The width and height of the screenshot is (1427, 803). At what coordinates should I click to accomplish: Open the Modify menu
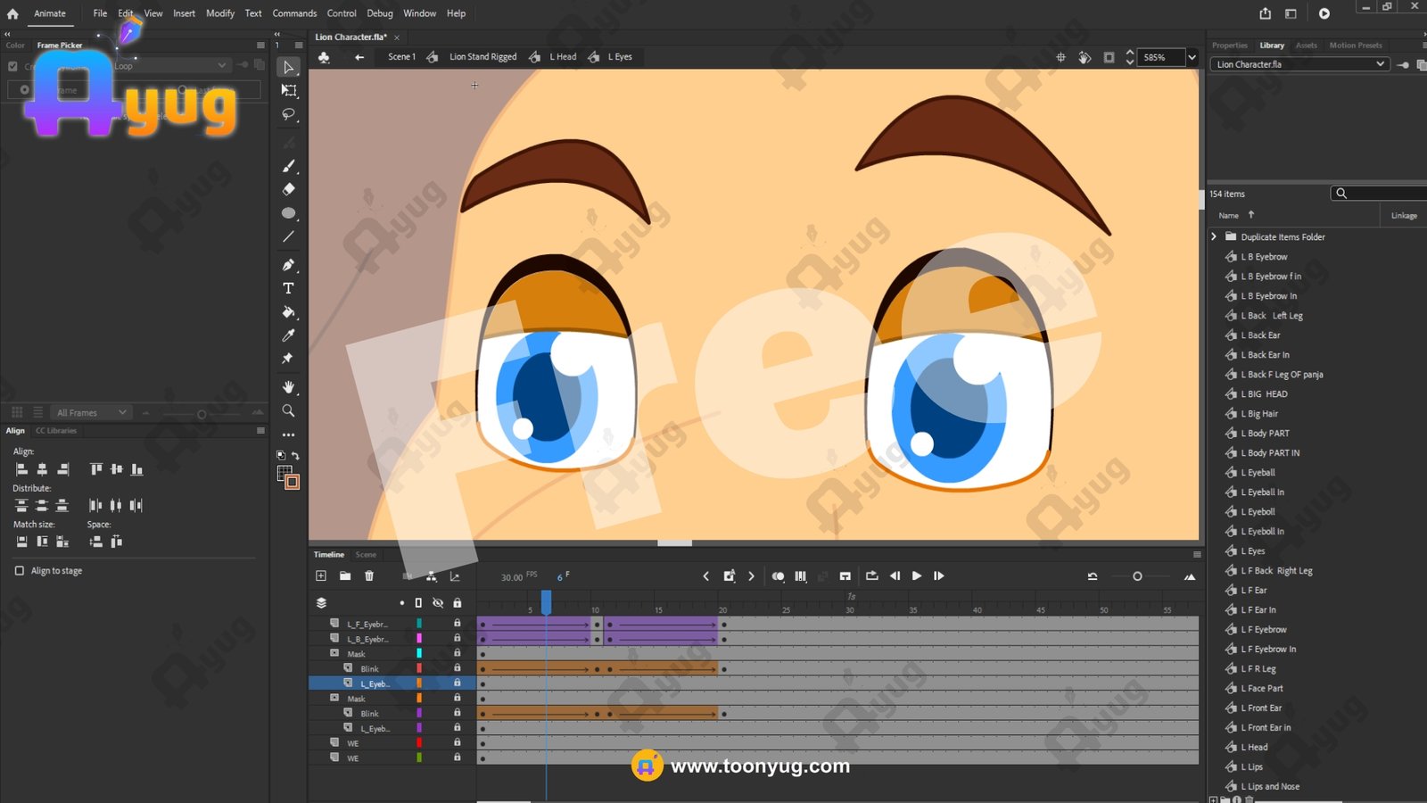click(219, 13)
